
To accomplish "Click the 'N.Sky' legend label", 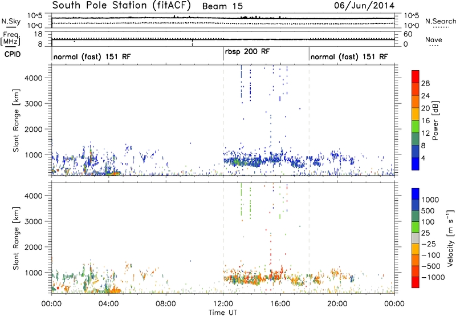I will point(11,21).
